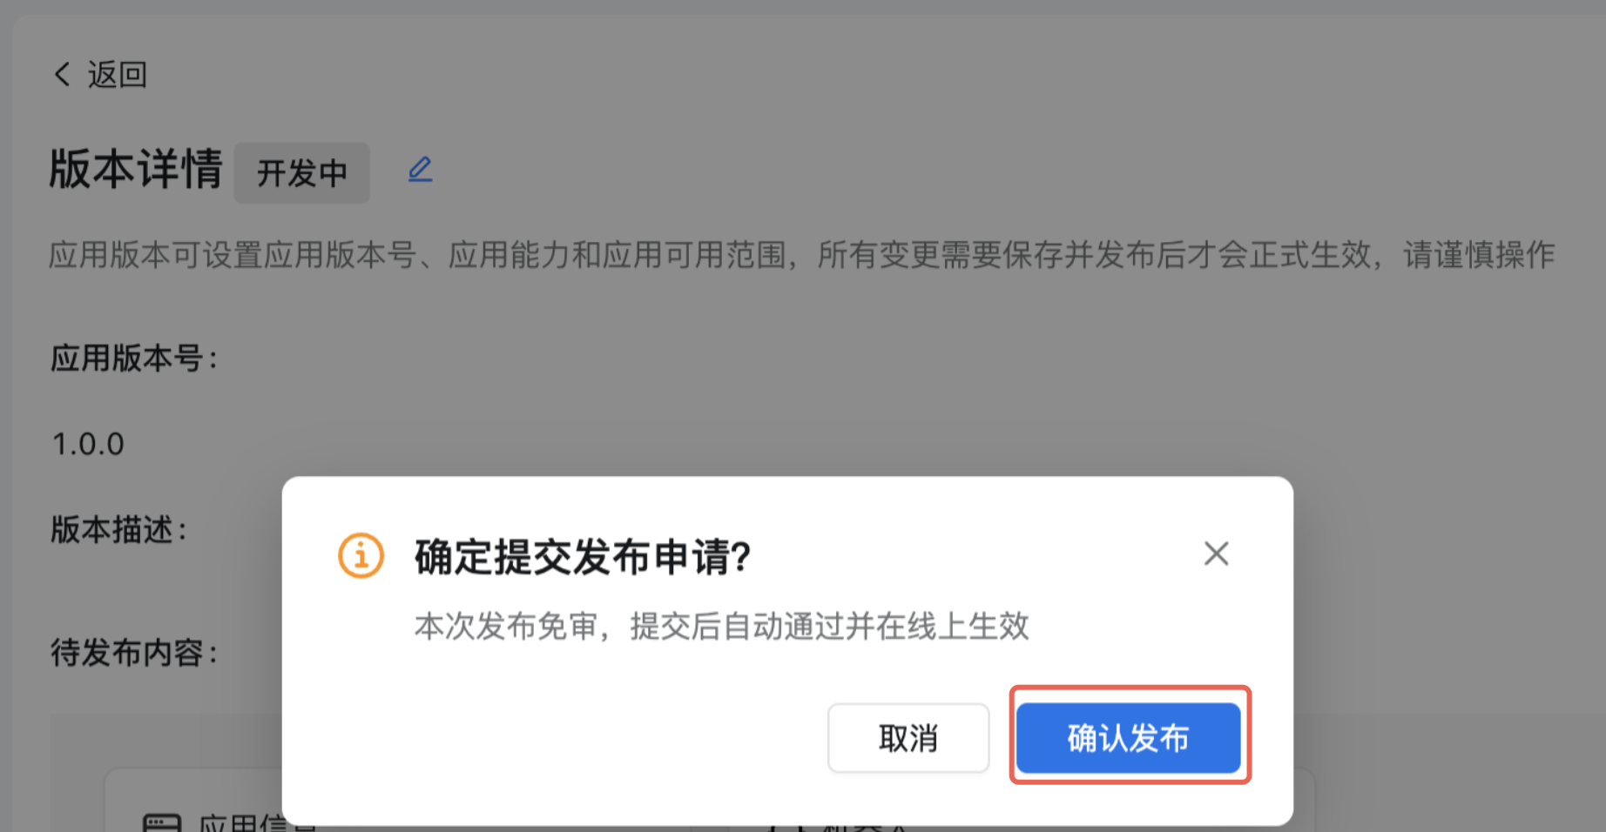Image resolution: width=1606 pixels, height=832 pixels.
Task: Click the 开发中 status tag
Action: click(x=301, y=173)
